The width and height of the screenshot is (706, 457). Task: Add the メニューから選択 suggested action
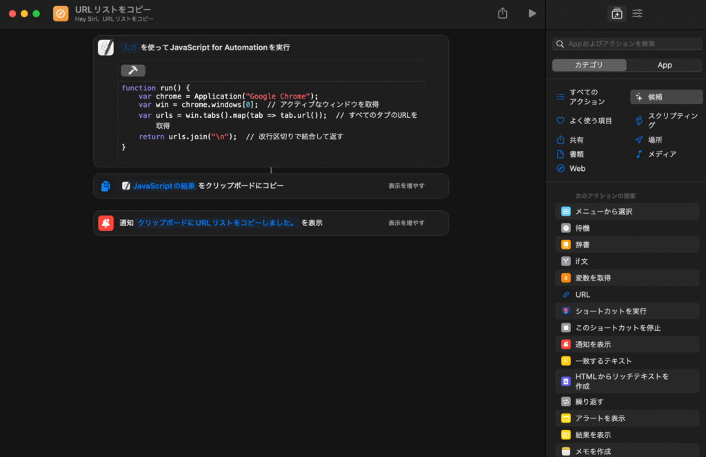click(603, 212)
